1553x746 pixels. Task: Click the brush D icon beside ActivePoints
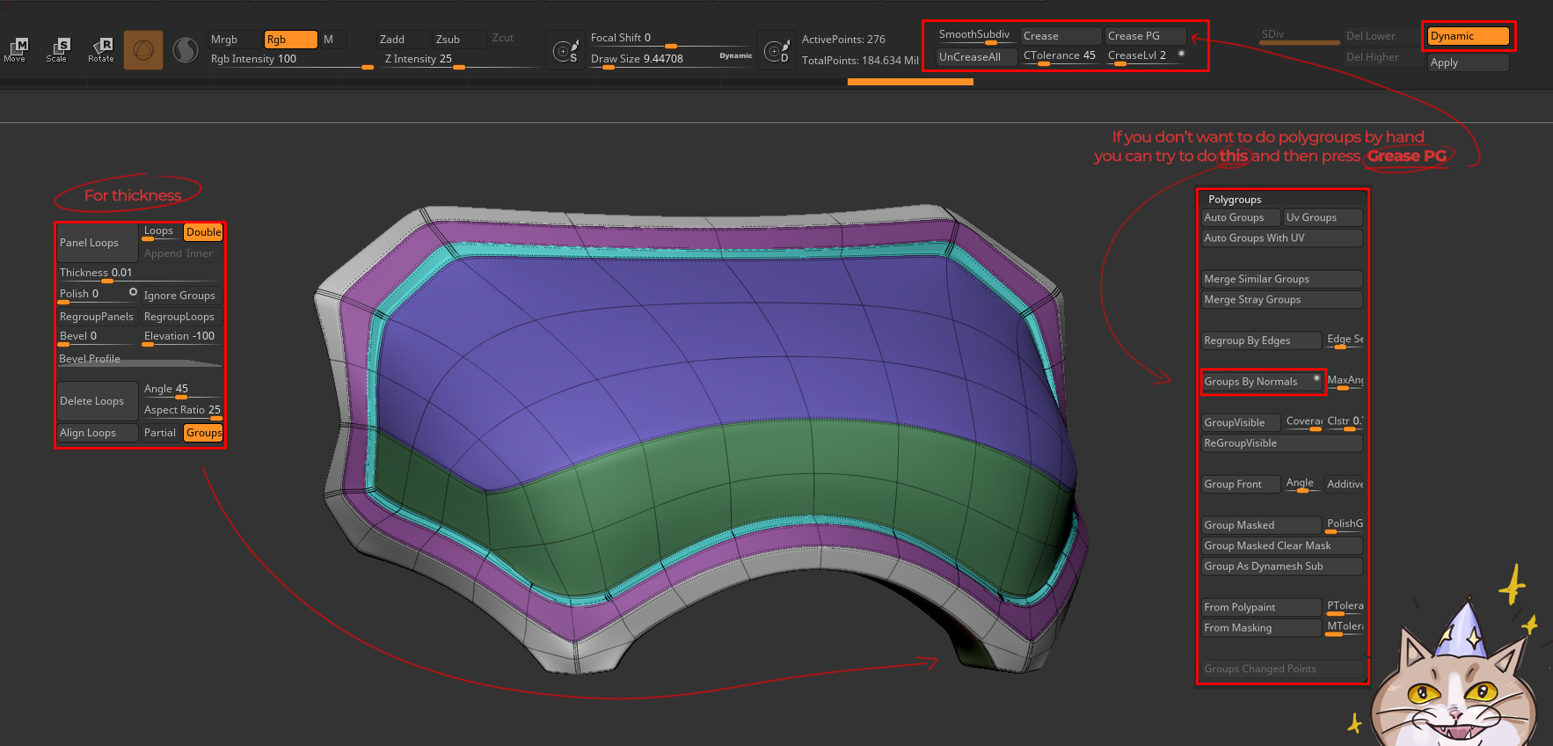[776, 51]
